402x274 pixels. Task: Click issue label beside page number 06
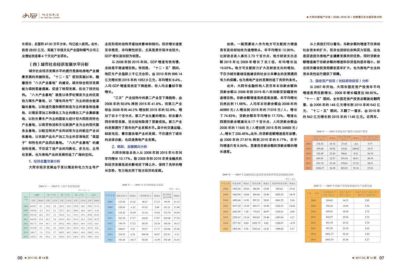click(x=38, y=258)
